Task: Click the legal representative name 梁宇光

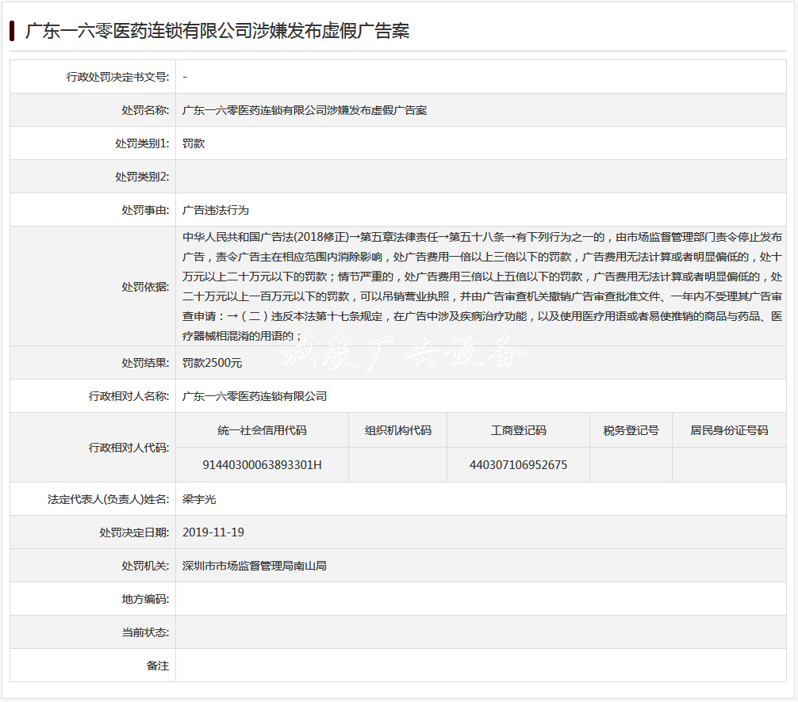Action: (199, 499)
